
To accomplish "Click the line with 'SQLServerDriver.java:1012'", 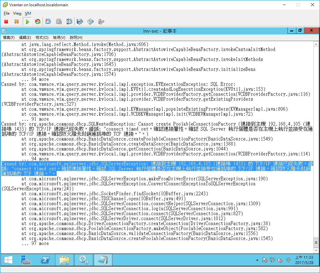I will [x=124, y=219].
